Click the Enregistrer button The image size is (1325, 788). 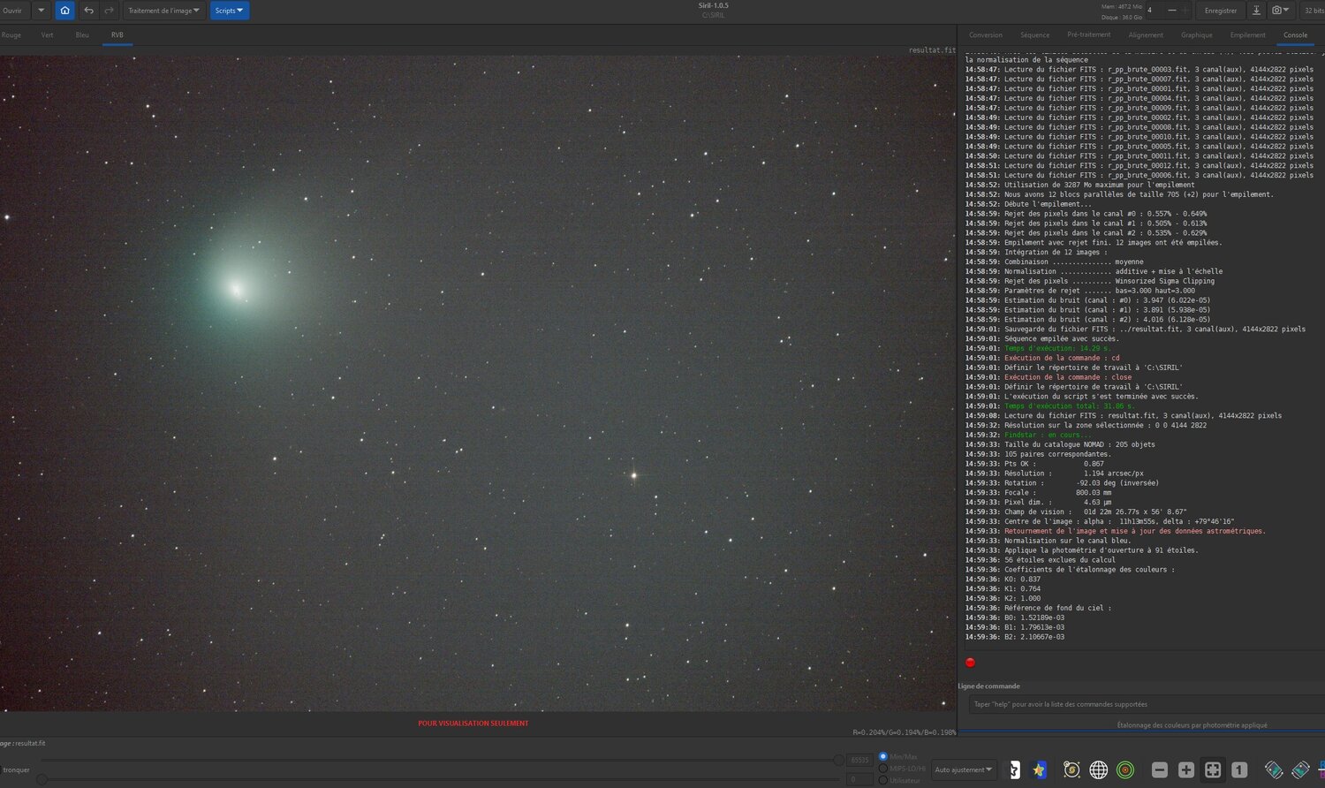pos(1221,11)
